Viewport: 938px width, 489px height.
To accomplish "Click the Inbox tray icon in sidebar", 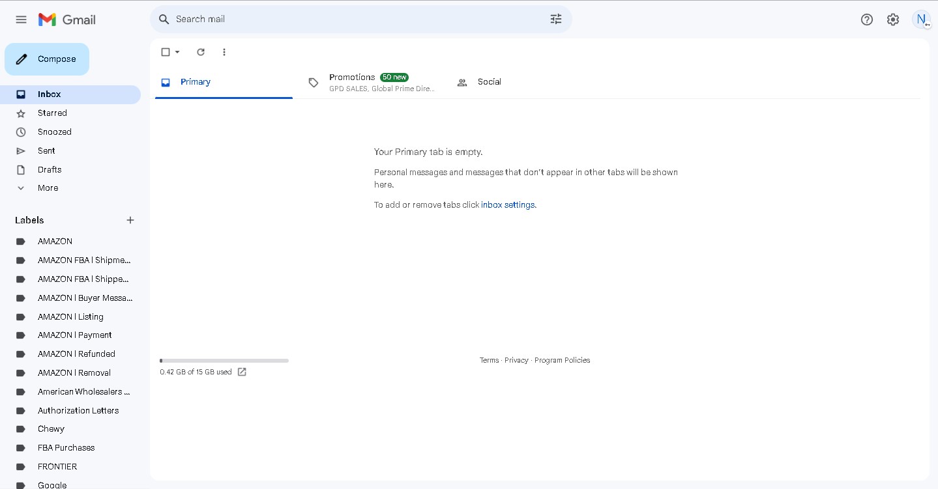I will [21, 94].
